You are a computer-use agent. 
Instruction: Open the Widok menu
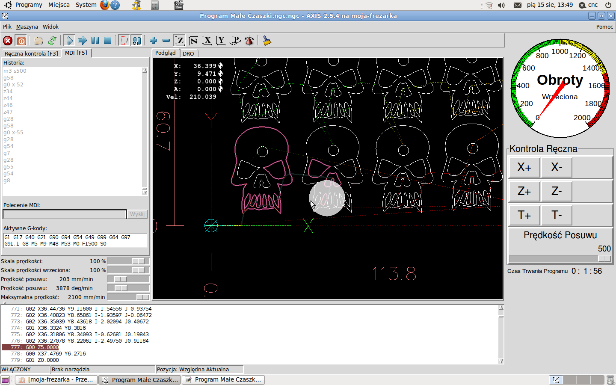coord(50,27)
